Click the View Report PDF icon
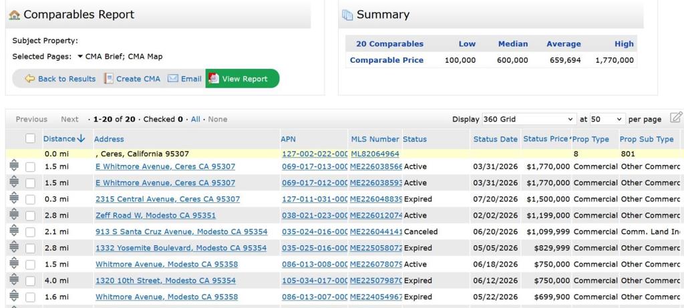 tap(213, 79)
